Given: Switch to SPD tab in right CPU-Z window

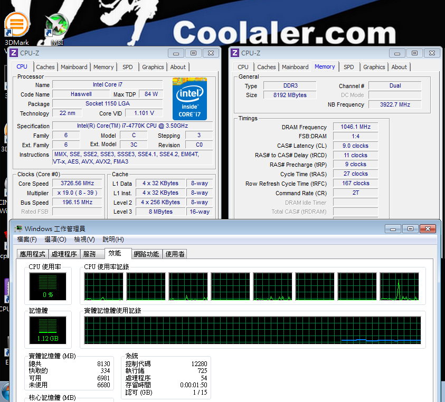Looking at the screenshot, I should 348,67.
